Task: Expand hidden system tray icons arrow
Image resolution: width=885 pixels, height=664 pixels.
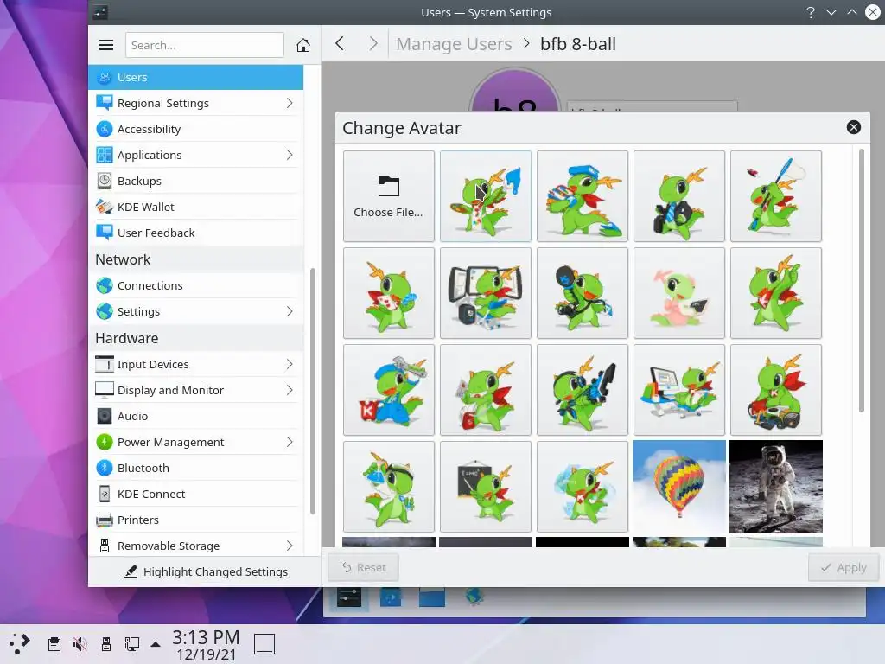Action: 156,644
